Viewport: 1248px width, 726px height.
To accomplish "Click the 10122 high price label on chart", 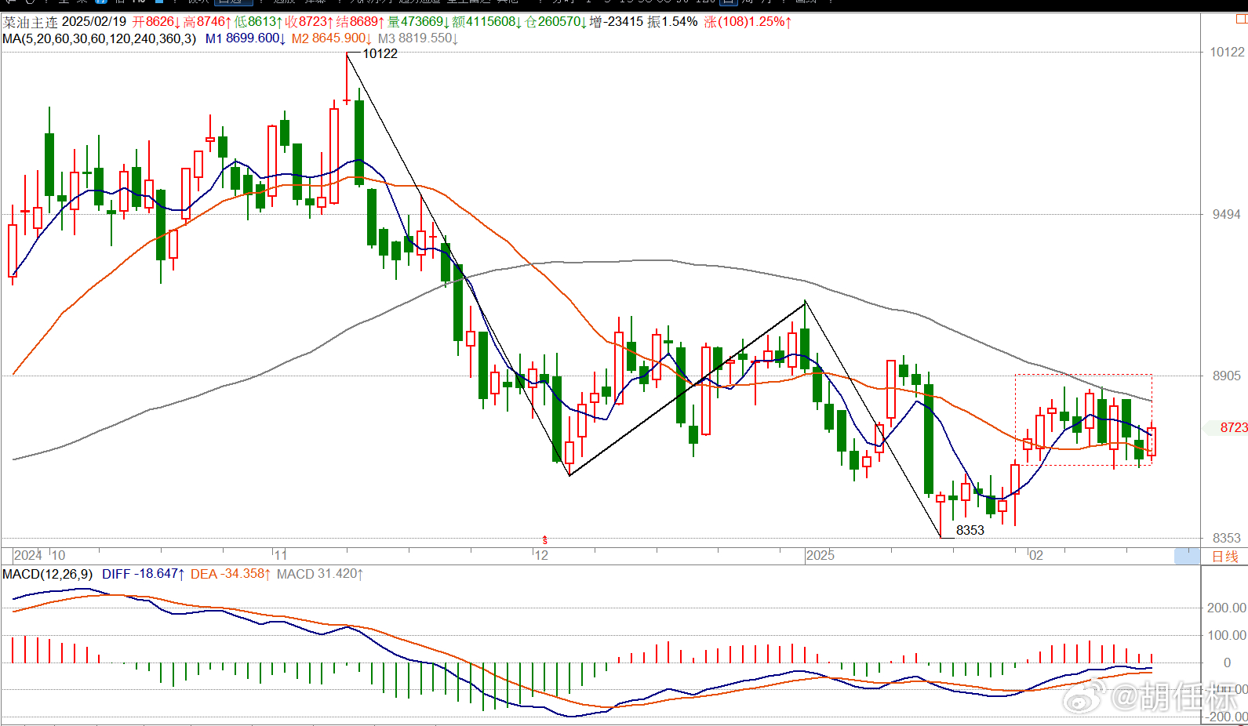I will pyautogui.click(x=380, y=54).
